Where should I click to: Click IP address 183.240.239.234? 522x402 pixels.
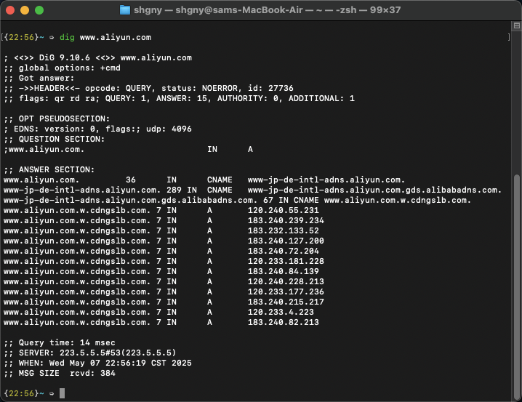click(x=286, y=221)
